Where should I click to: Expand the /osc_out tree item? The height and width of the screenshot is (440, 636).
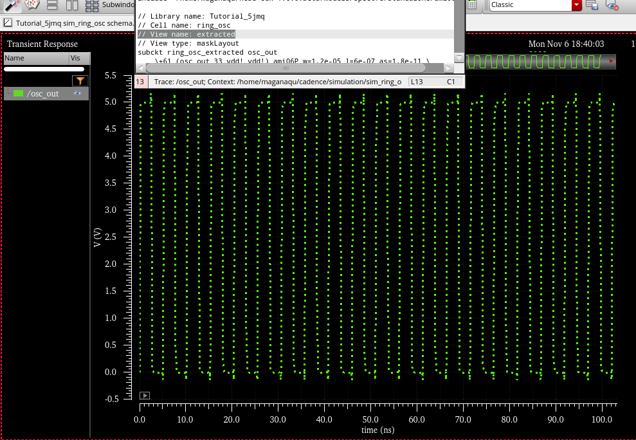point(8,93)
